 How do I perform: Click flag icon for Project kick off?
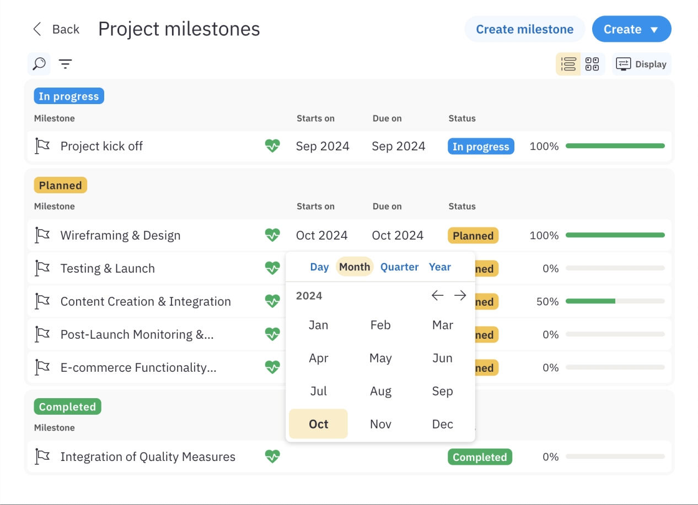pos(42,146)
